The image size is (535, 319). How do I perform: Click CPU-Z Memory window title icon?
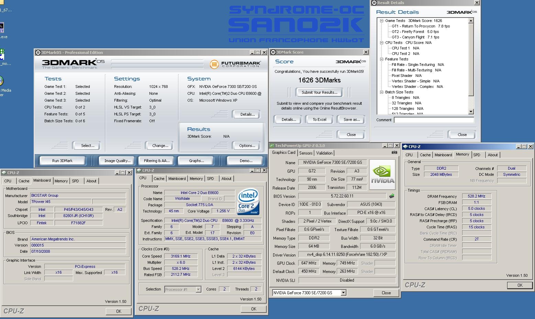pyautogui.click(x=405, y=147)
